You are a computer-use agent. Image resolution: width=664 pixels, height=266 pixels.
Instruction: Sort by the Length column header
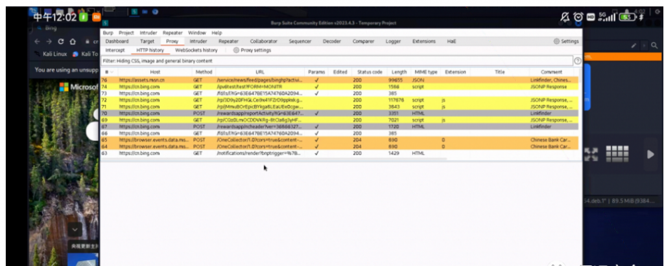click(x=399, y=72)
